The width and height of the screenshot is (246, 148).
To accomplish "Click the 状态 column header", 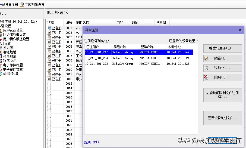I will coord(55,23).
